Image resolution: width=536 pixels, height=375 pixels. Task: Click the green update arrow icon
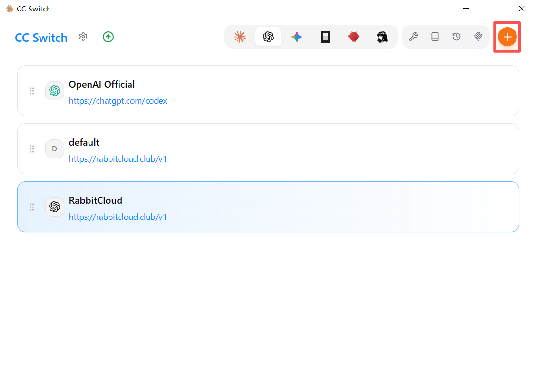click(109, 37)
